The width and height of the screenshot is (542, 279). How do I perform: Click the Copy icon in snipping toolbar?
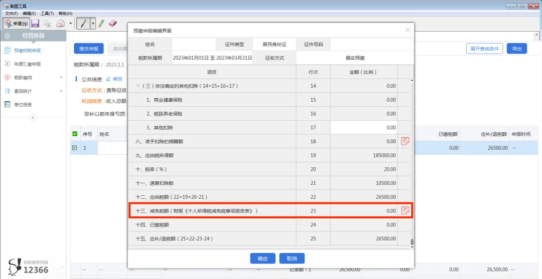coord(48,24)
